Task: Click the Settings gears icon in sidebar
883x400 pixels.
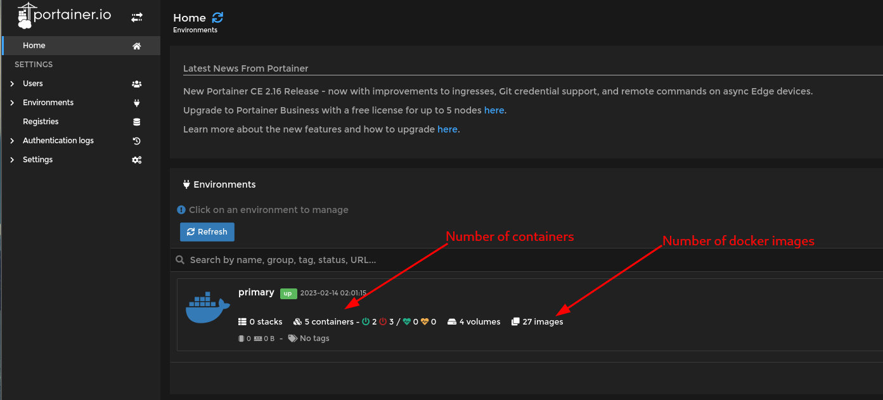Action: tap(136, 160)
